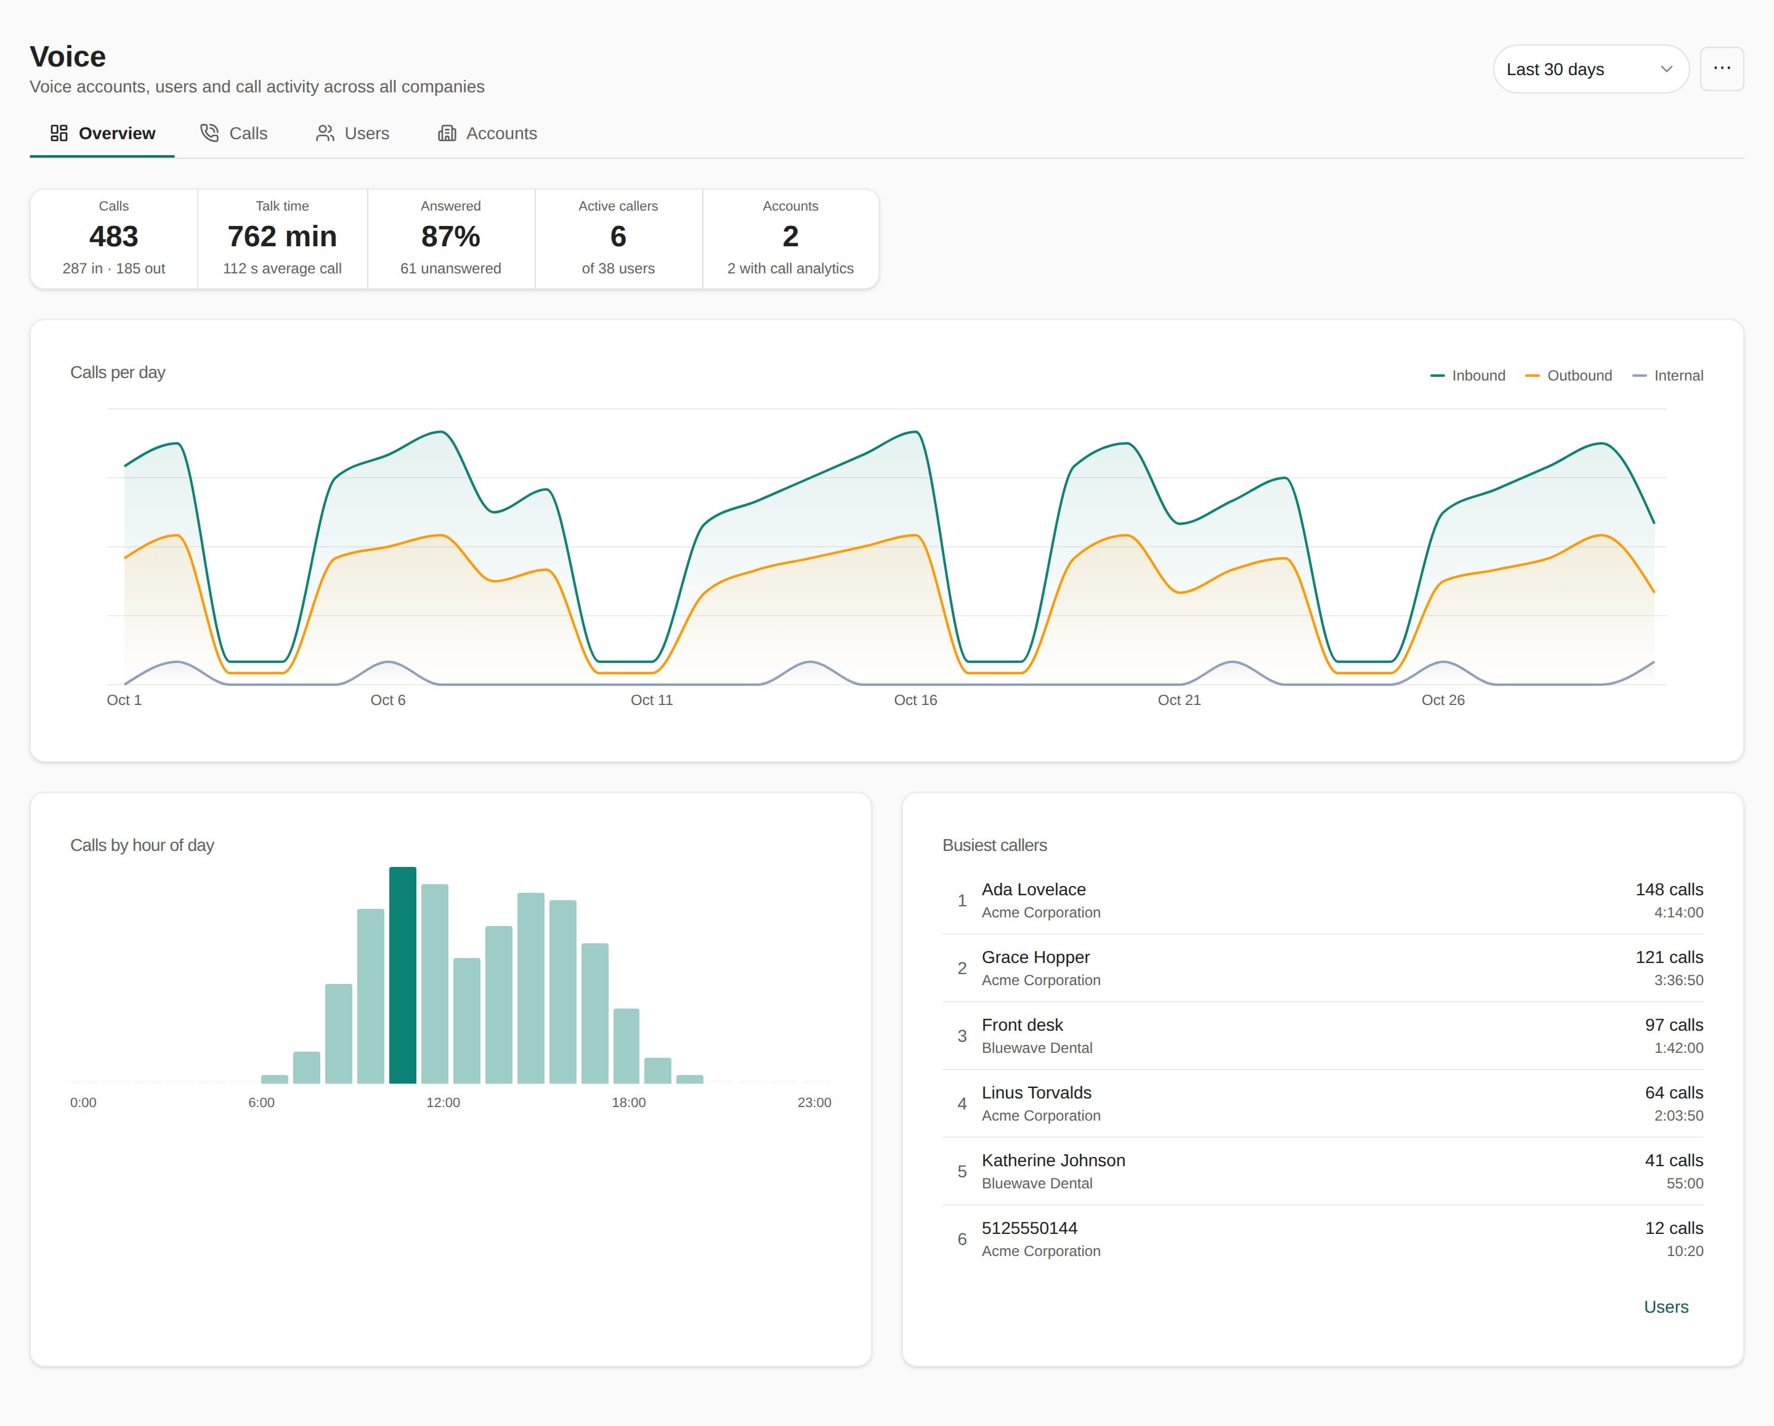Click the Oct 16 axis label
Viewport: 1774px width, 1426px height.
(x=915, y=700)
